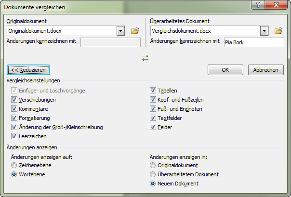Click the help question mark icon

(260, 6)
